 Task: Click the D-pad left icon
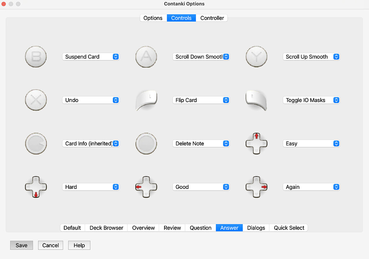pyautogui.click(x=146, y=187)
